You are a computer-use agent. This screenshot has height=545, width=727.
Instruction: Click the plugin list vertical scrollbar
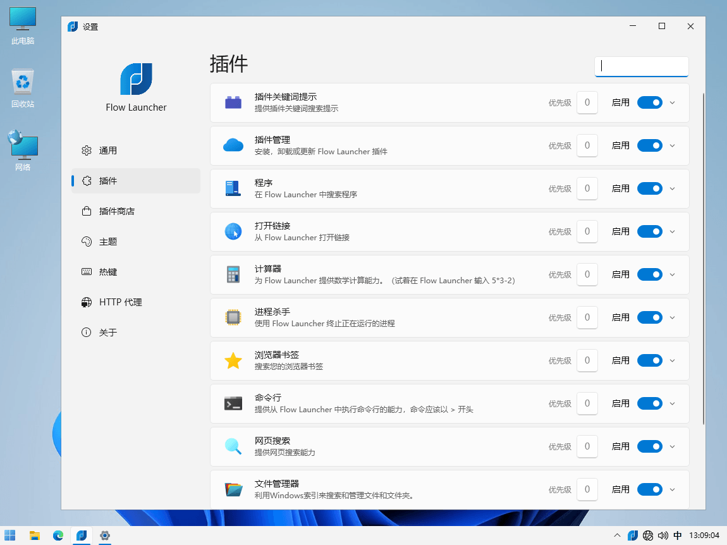tap(704, 259)
